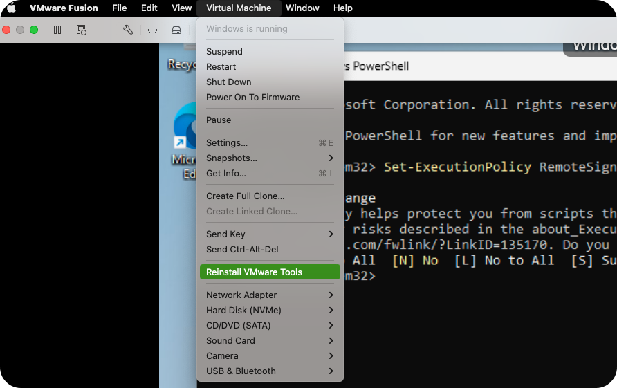The image size is (617, 388).
Task: Open the VMware Fusion app menu
Action: tap(64, 8)
